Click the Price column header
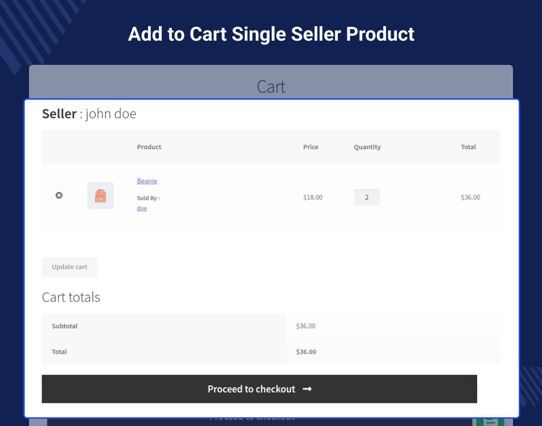Image resolution: width=542 pixels, height=426 pixels. 311,147
